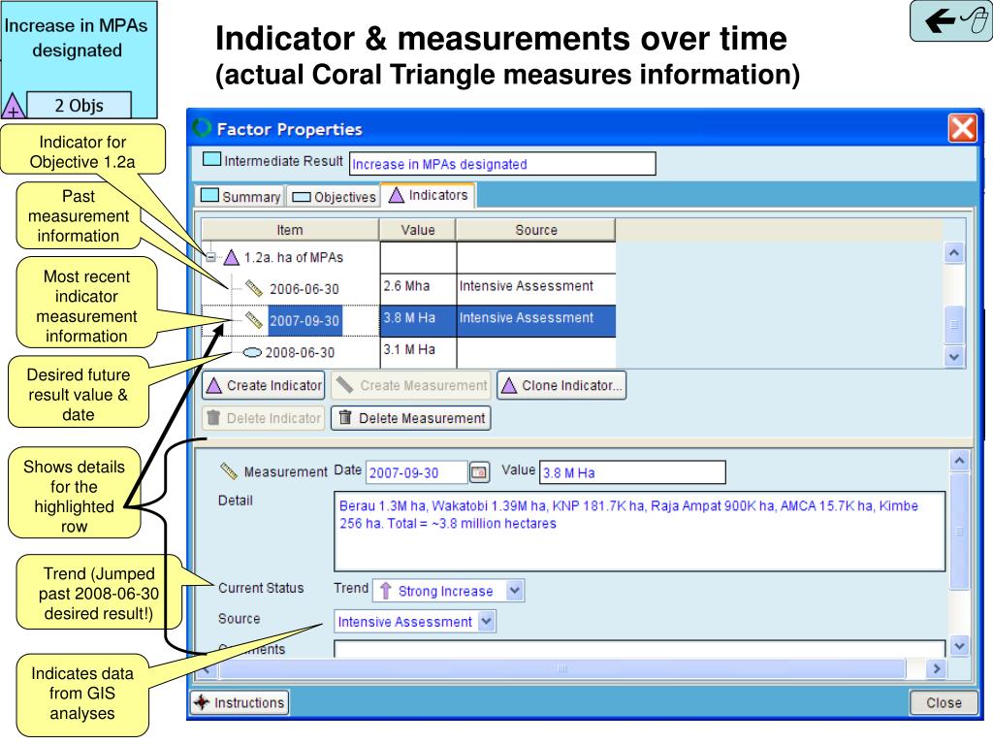Image resolution: width=993 pixels, height=745 pixels.
Task: Click the indicator table scrollbar thumb
Action: coord(954,324)
